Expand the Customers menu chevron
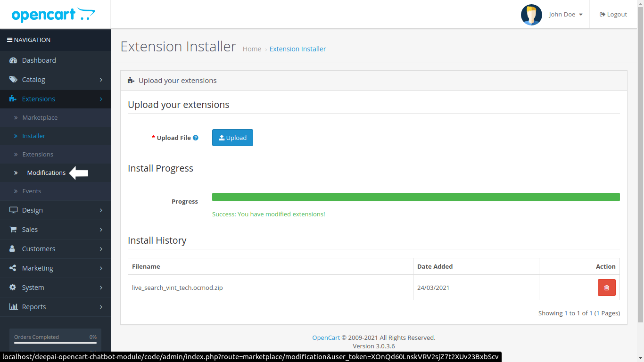The height and width of the screenshot is (362, 644). [101, 249]
